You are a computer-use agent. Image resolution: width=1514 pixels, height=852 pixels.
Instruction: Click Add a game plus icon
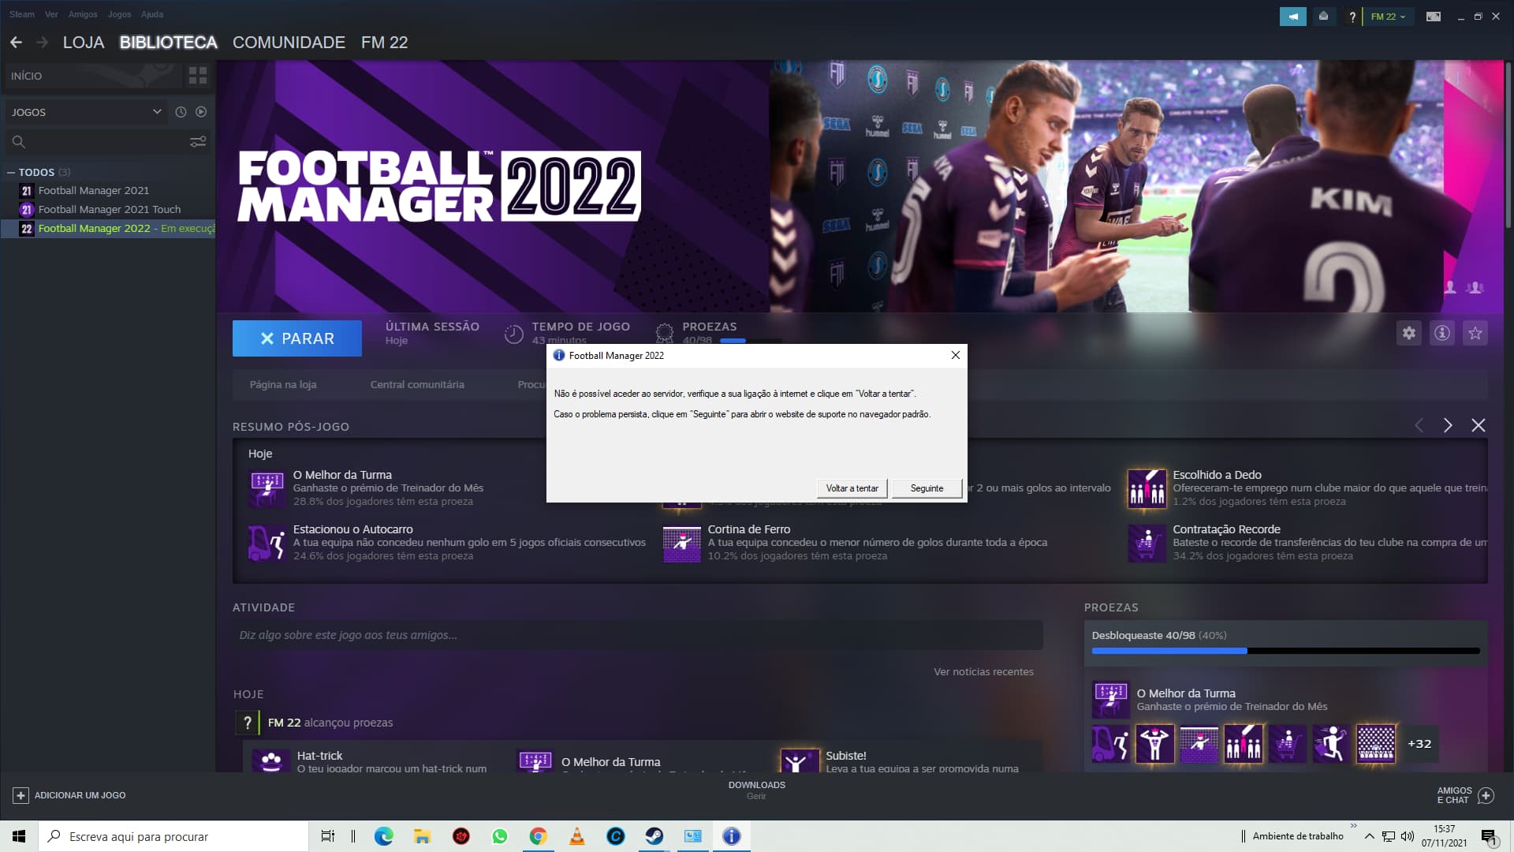pos(21,795)
